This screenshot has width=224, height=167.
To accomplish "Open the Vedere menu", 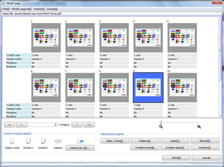I will (x=39, y=9).
